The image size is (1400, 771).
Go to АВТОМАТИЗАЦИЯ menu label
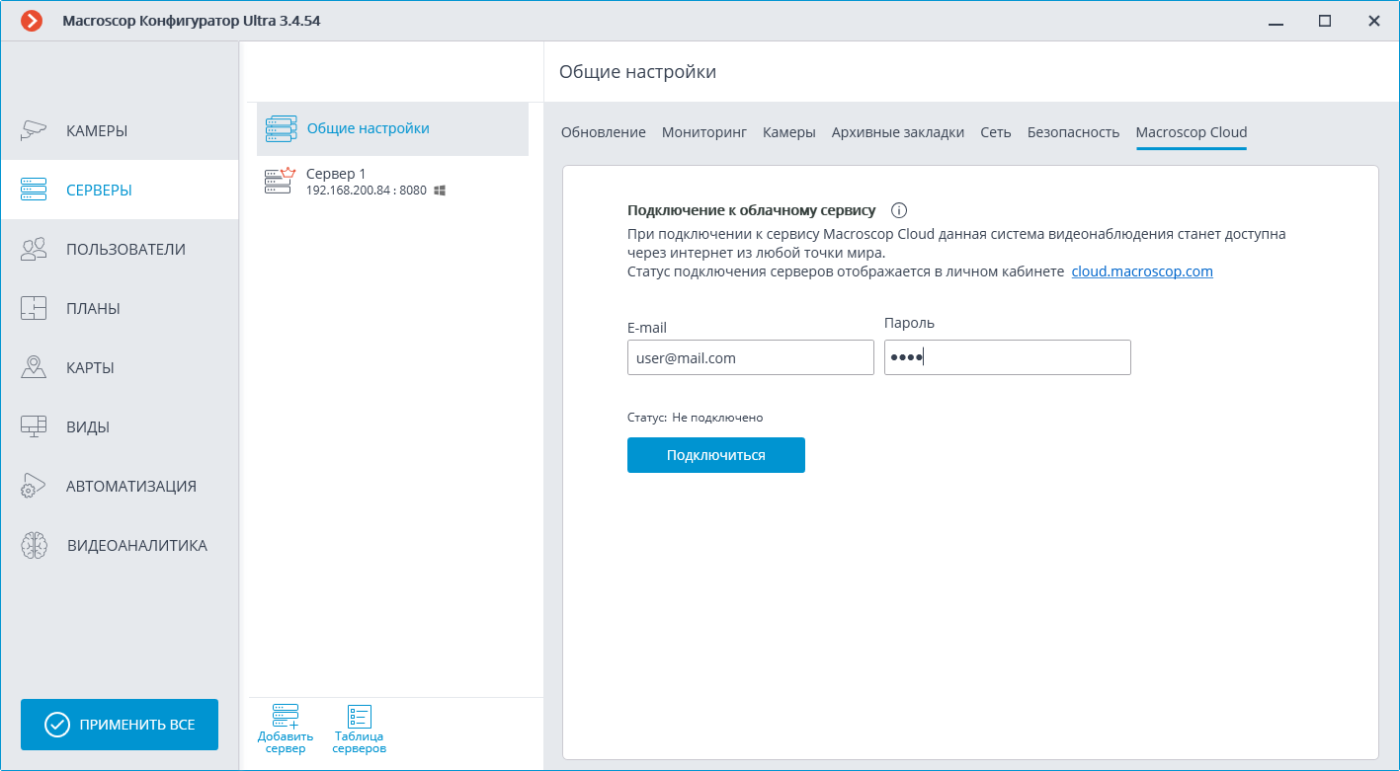131,486
